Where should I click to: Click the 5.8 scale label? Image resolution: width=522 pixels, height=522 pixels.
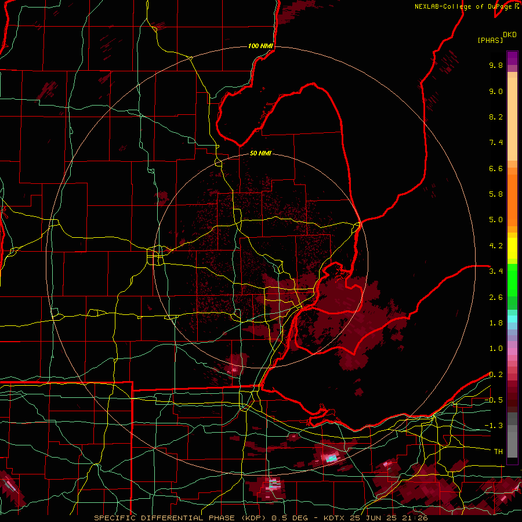pos(496,194)
